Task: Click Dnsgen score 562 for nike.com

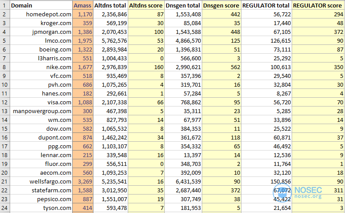Action: tap(222, 67)
